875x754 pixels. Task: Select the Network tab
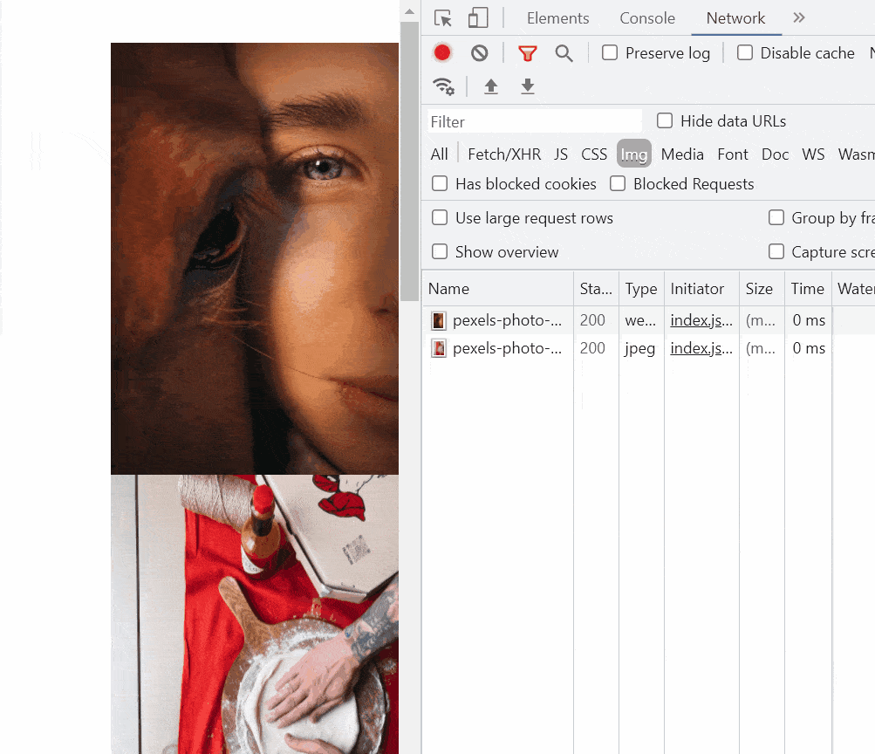[735, 18]
